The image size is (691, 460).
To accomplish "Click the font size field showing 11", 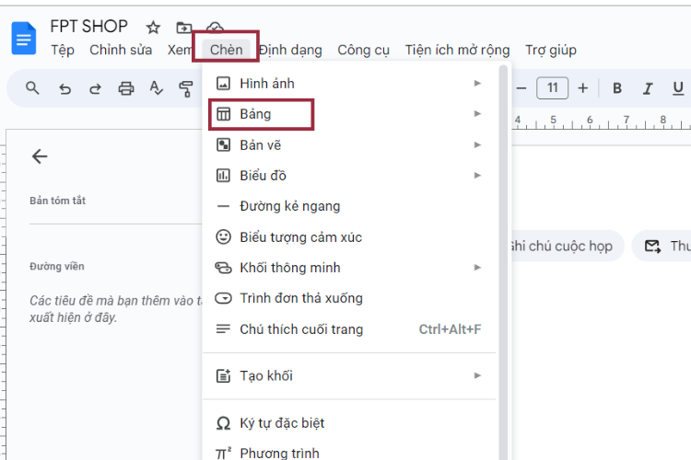I will (x=552, y=88).
